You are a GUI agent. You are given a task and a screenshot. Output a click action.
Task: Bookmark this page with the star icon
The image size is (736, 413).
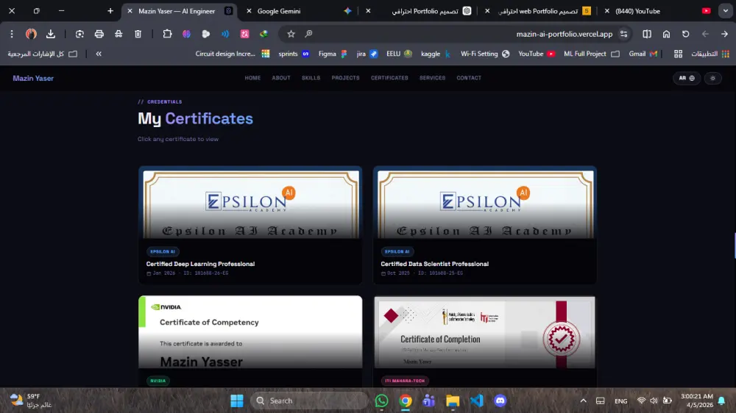[291, 34]
